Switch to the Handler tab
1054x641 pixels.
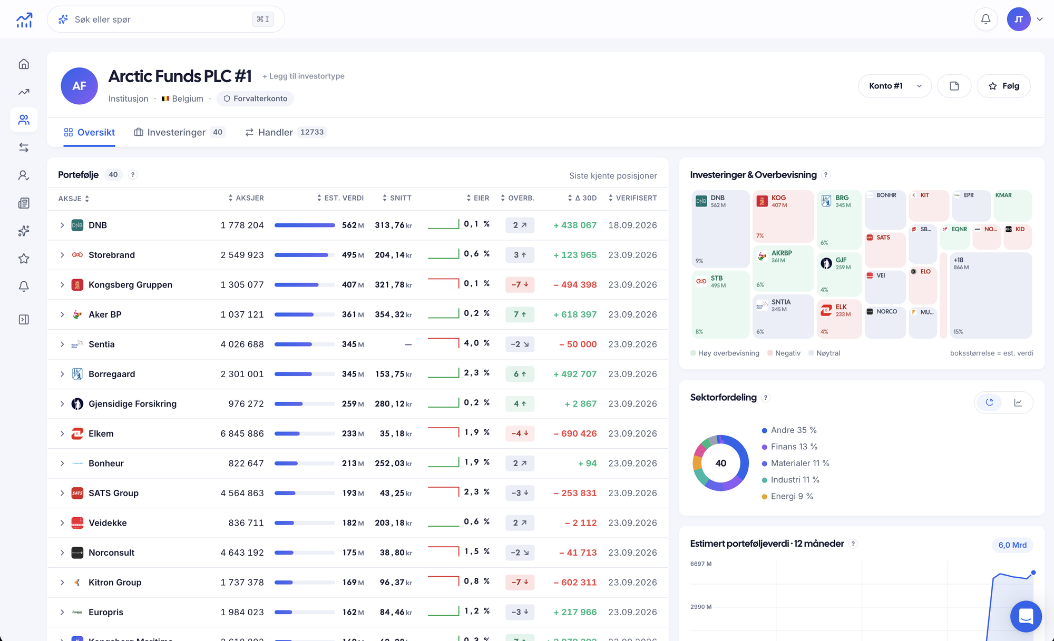[x=286, y=132]
